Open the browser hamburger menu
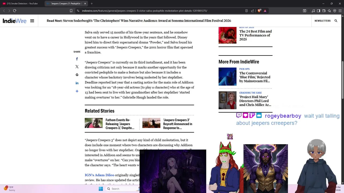The height and width of the screenshot is (193, 344). coord(340,11)
